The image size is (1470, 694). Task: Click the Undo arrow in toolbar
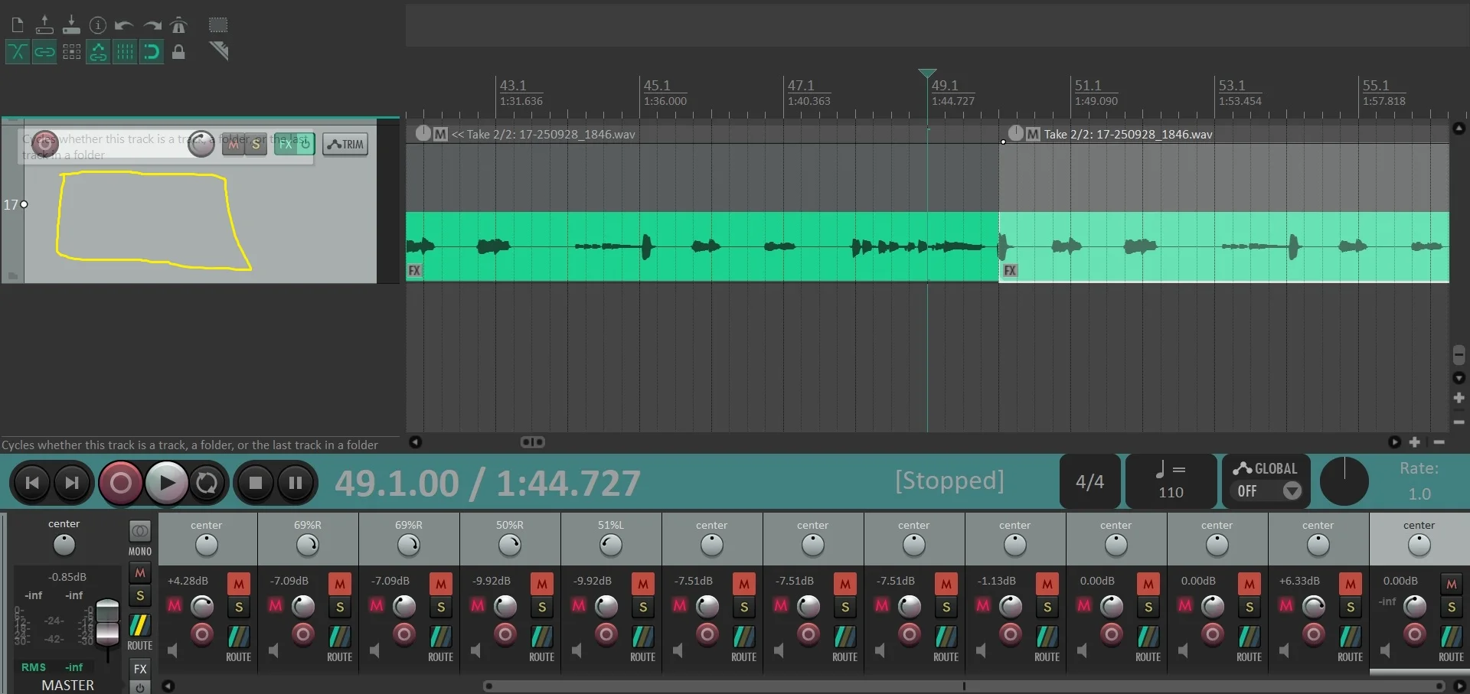[x=124, y=25]
